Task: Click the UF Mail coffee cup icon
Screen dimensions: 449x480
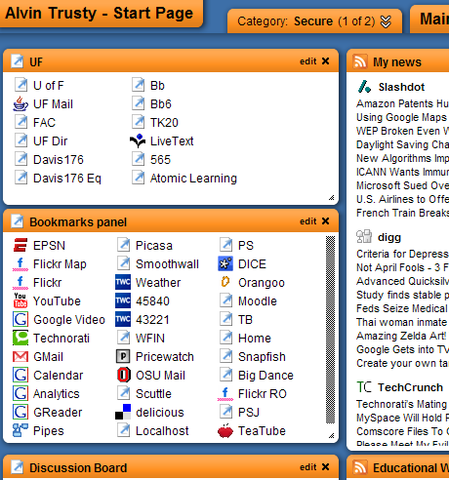Action: tap(20, 103)
